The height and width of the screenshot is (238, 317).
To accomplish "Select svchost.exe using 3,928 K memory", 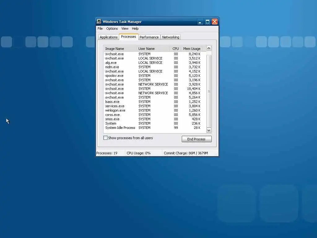I will pos(153,84).
